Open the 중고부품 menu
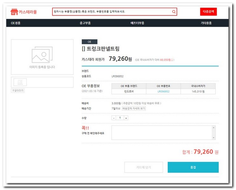The height and width of the screenshot is (190, 236). pyautogui.click(x=85, y=23)
